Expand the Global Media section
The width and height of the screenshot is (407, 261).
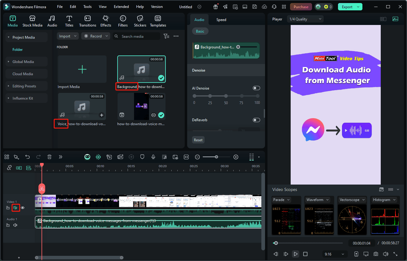26,62
